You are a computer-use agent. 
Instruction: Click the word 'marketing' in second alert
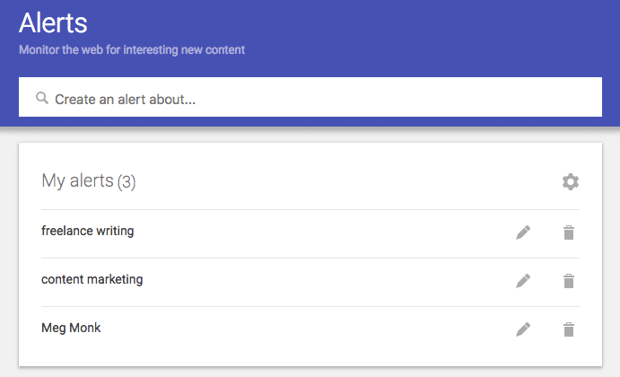click(x=115, y=279)
